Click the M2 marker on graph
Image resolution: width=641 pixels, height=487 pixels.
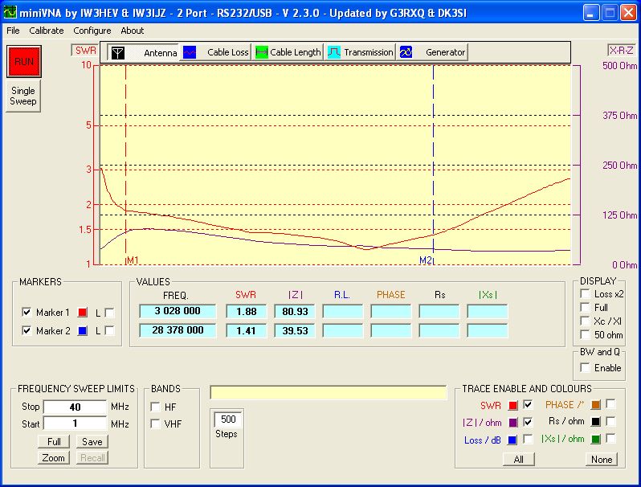click(x=426, y=261)
